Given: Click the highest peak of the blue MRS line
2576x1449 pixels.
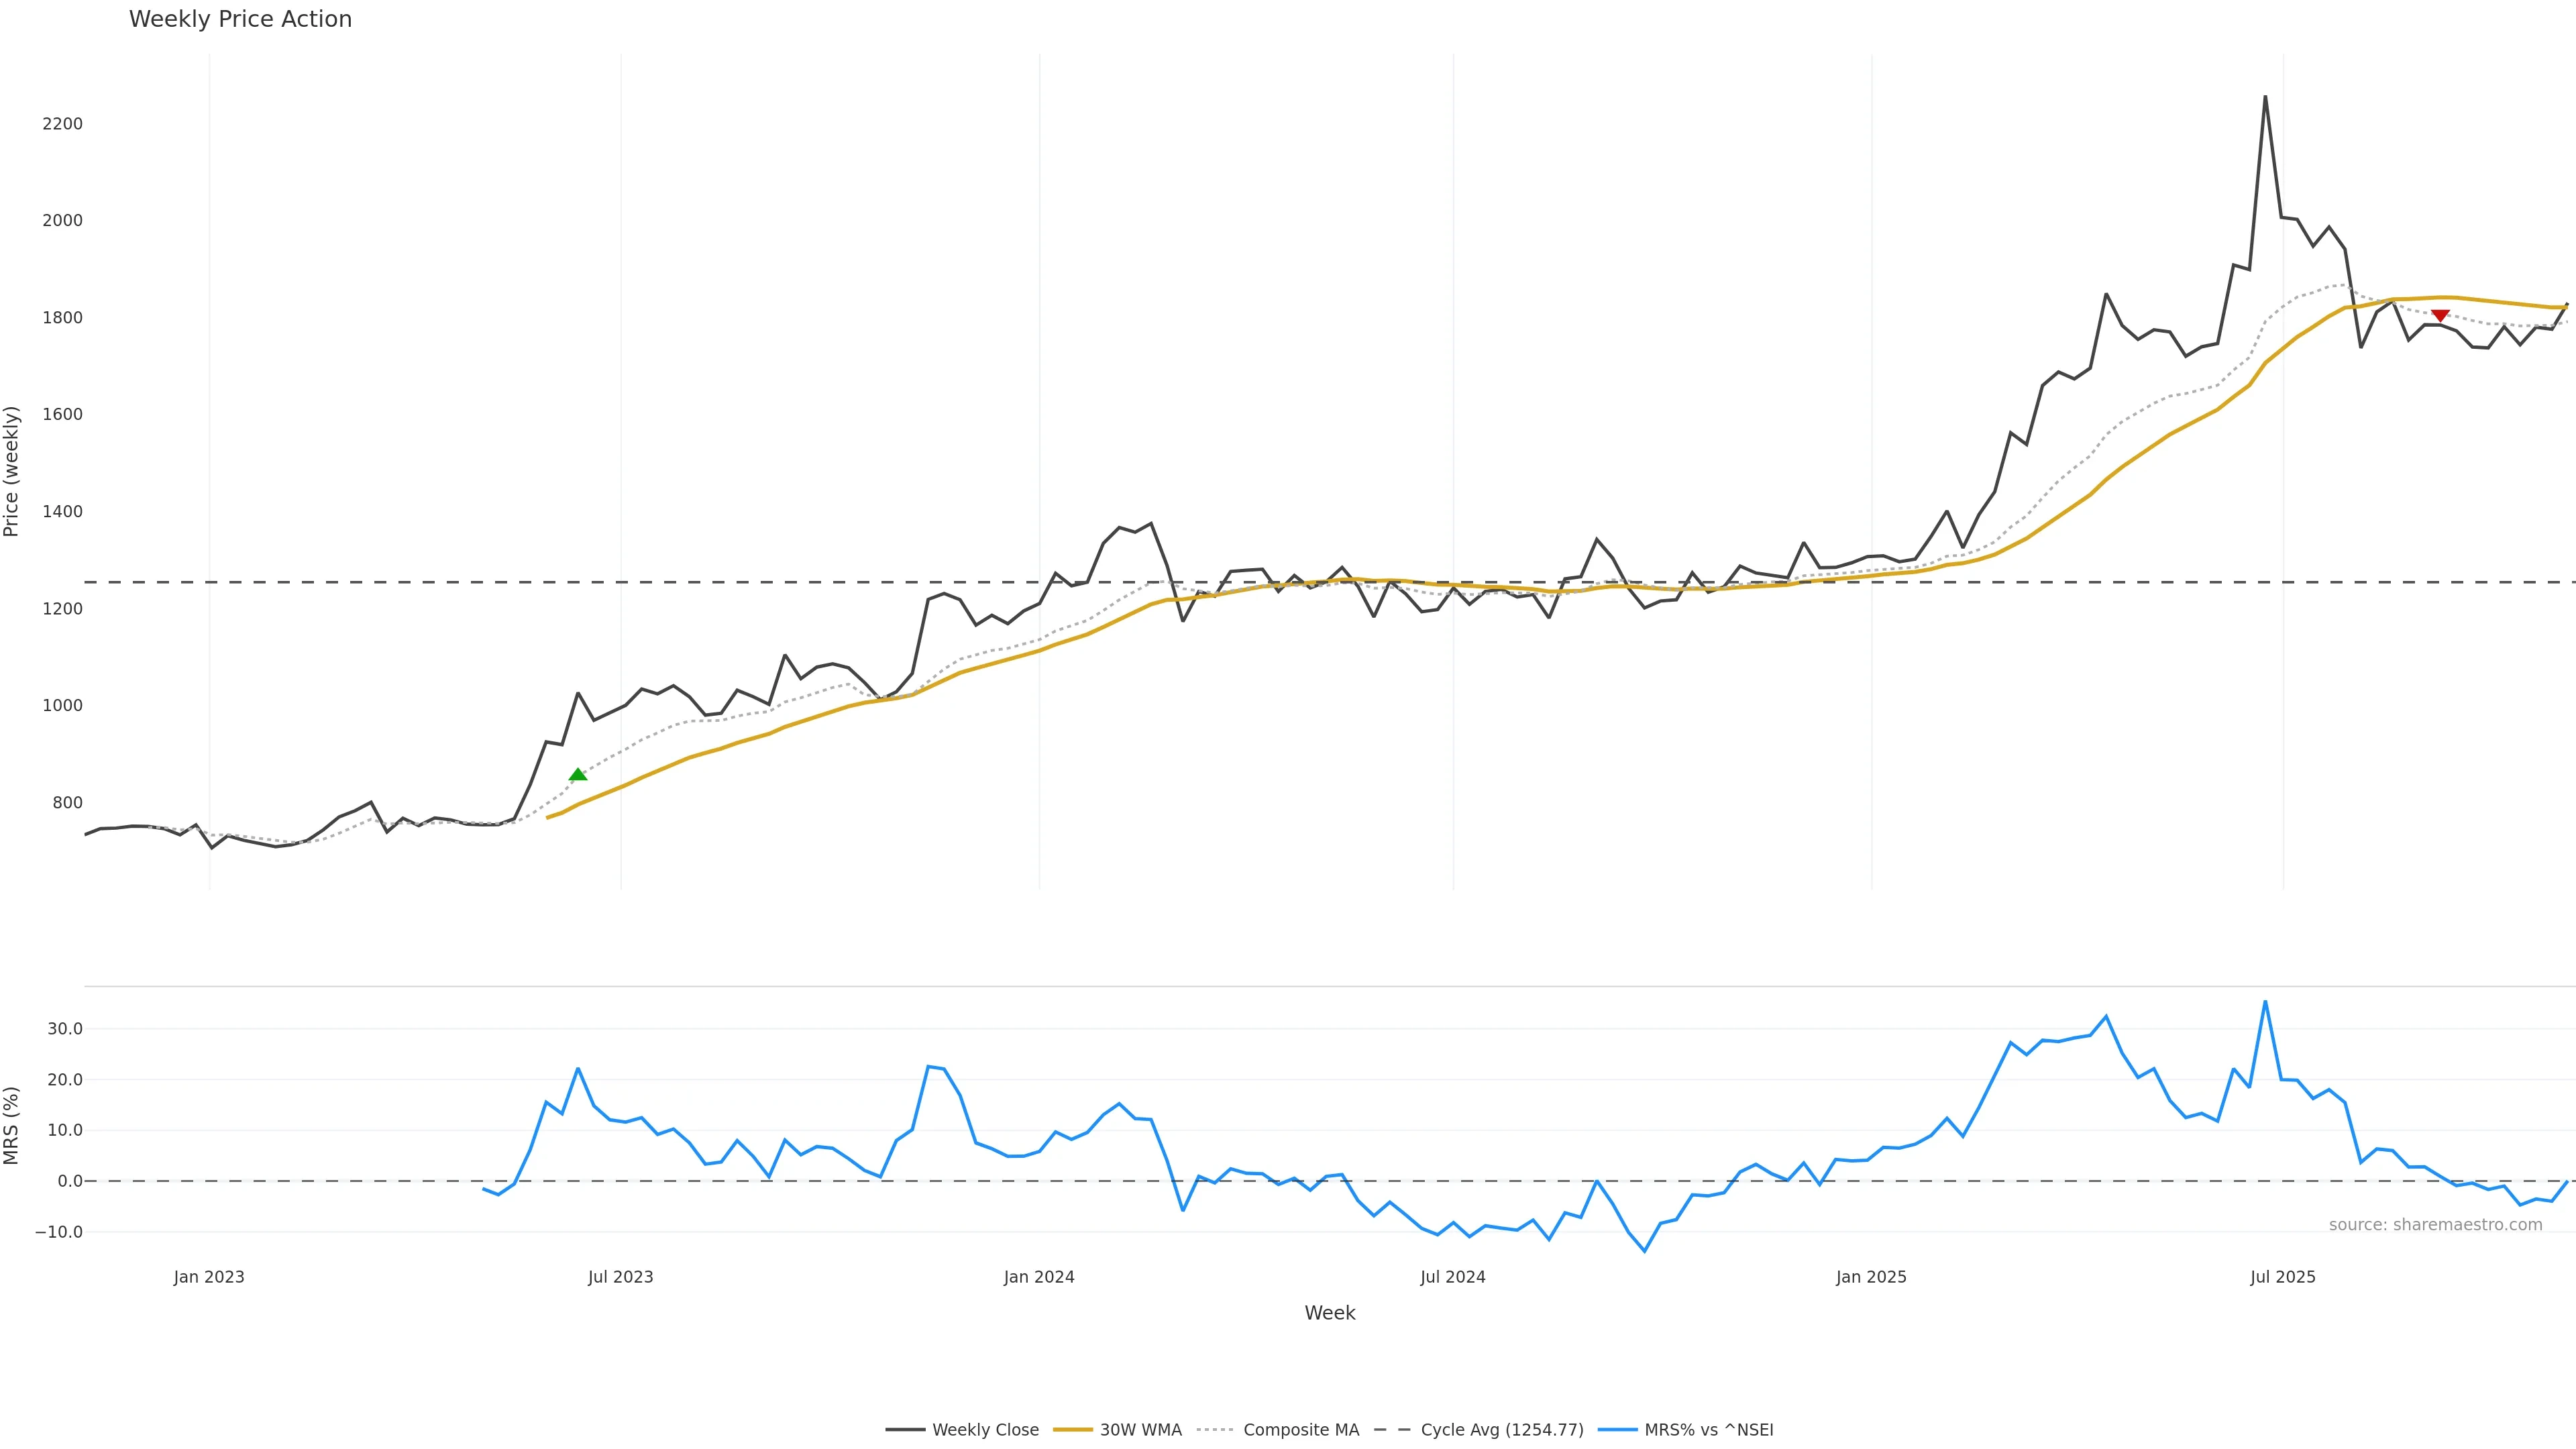Looking at the screenshot, I should point(2265,1002).
